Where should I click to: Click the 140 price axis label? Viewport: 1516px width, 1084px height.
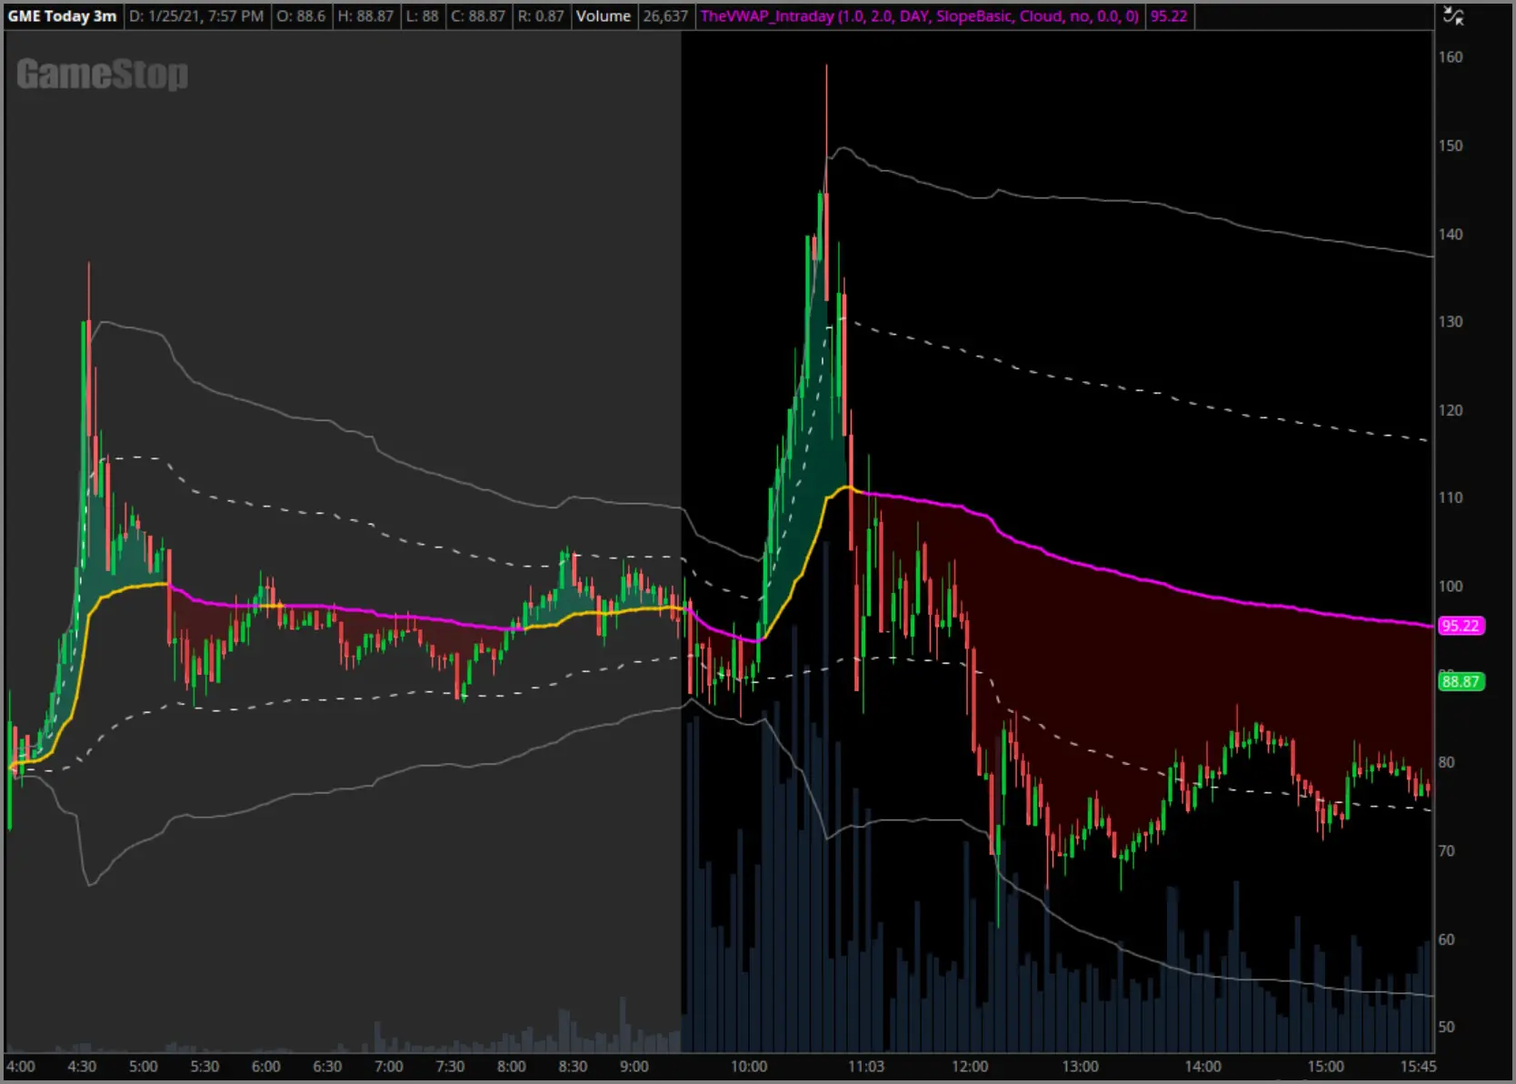point(1451,234)
